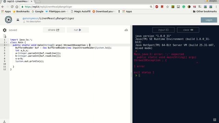Open the @anonymous profile link
The height and width of the screenshot is (123, 219).
pyautogui.click(x=30, y=18)
